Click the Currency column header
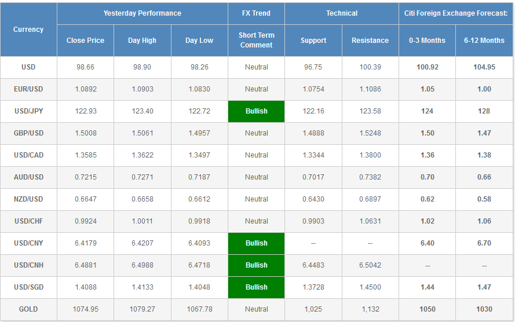 [28, 30]
